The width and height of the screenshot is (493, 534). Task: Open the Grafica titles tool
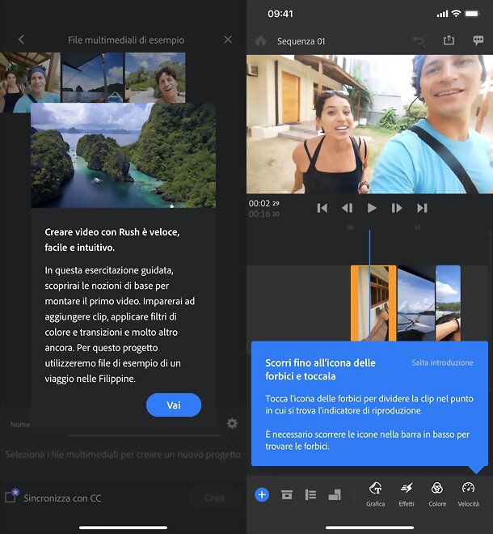376,494
